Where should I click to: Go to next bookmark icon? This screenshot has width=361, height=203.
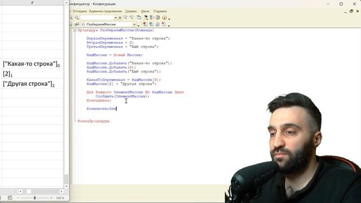(x=152, y=24)
